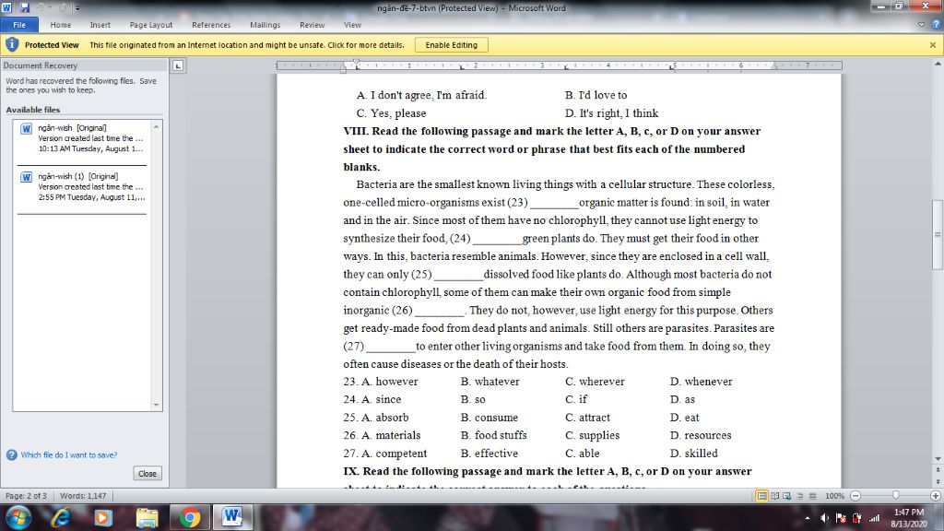944x531 pixels.
Task: Open the file explorer folder on taskbar
Action: click(147, 518)
